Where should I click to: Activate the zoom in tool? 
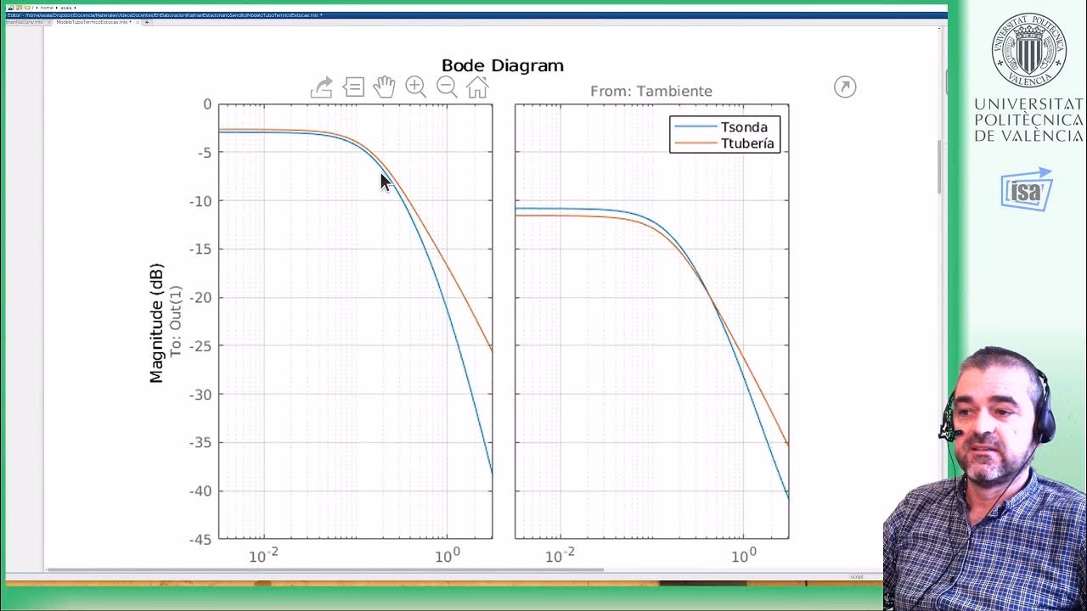tap(416, 87)
